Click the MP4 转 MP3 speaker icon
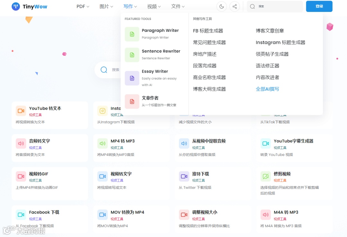This screenshot has width=347, height=237. coord(102,143)
